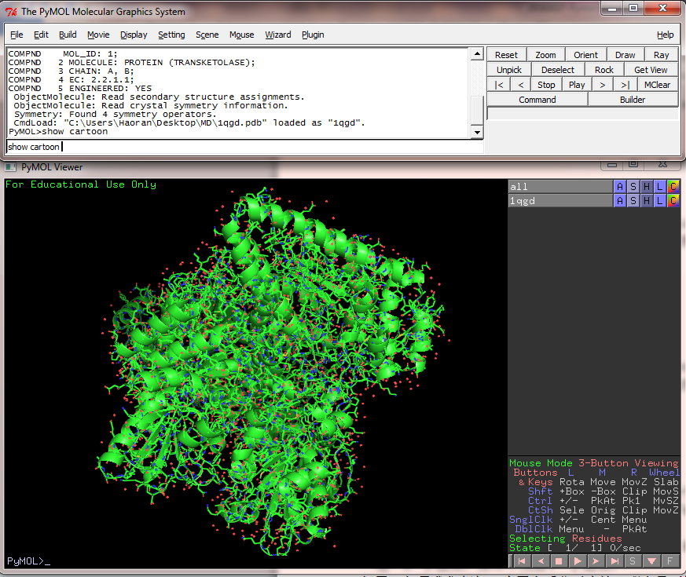Click the Ray button
The width and height of the screenshot is (686, 577).
point(661,55)
